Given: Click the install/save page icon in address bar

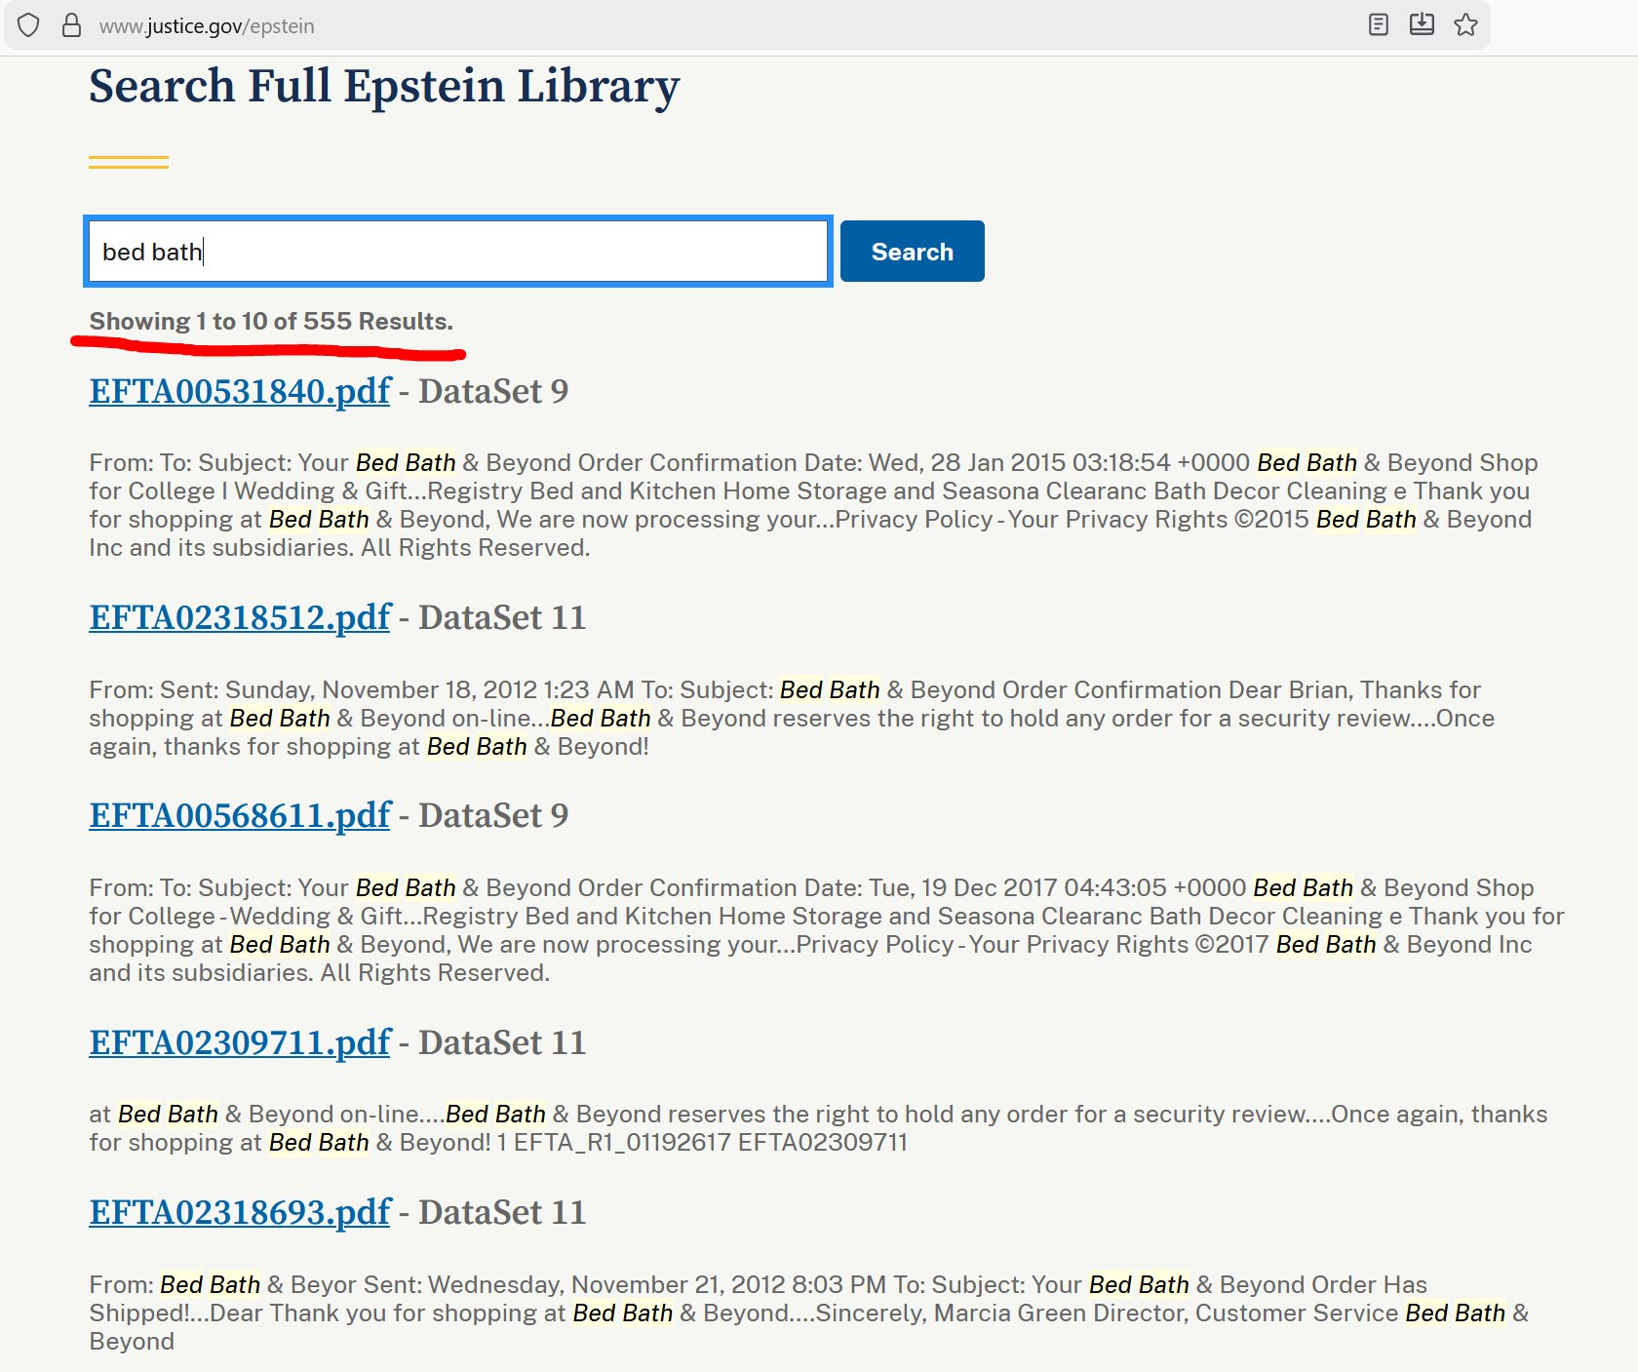Looking at the screenshot, I should click(1422, 24).
